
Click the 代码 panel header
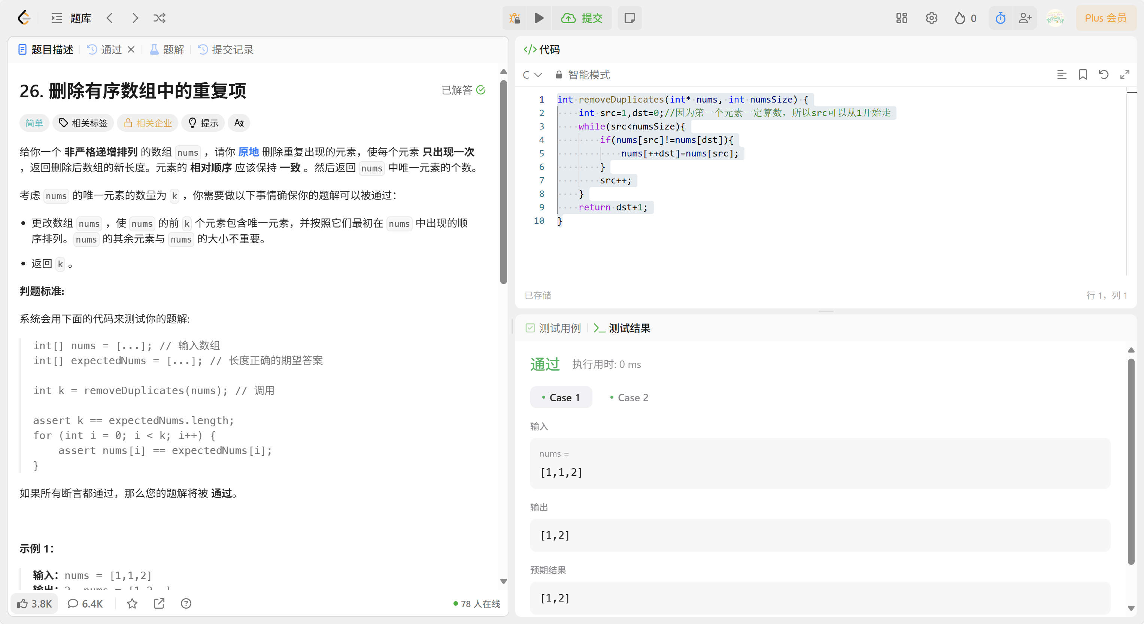click(x=542, y=50)
